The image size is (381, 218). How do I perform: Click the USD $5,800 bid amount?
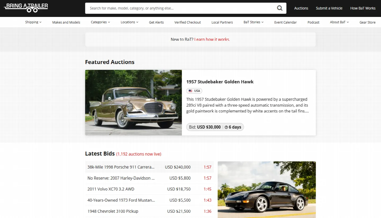click(180, 178)
